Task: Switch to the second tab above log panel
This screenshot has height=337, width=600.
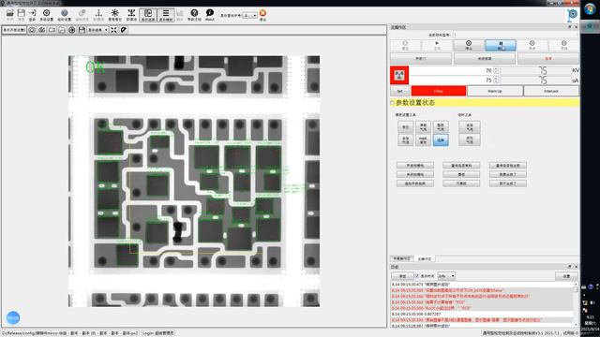Action: [x=425, y=258]
